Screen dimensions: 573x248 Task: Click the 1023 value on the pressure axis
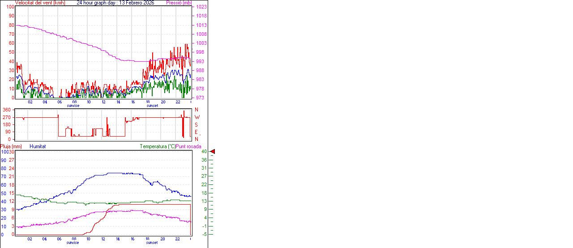point(201,7)
